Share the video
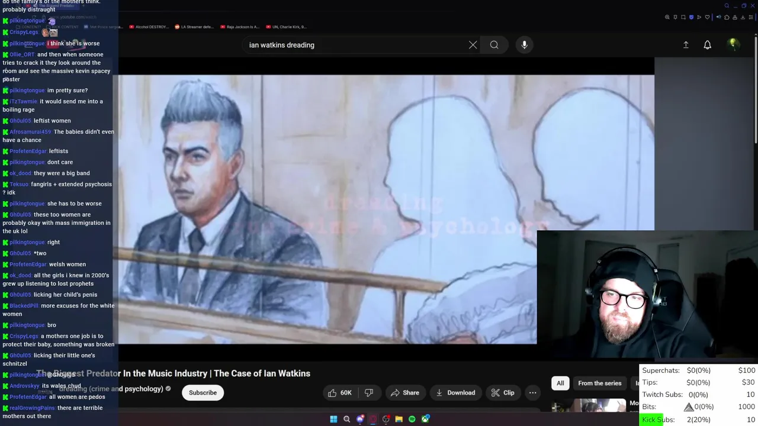This screenshot has width=758, height=426. pyautogui.click(x=405, y=392)
